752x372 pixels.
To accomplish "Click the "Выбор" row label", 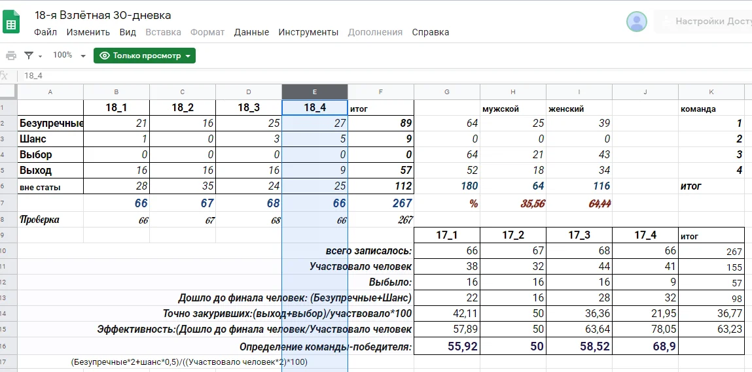I will [x=50, y=155].
